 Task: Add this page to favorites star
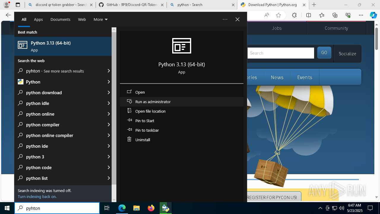[278, 15]
